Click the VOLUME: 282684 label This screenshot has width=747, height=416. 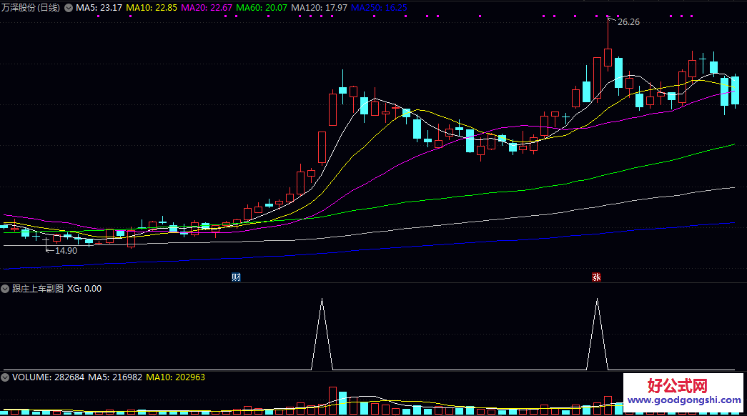point(48,377)
